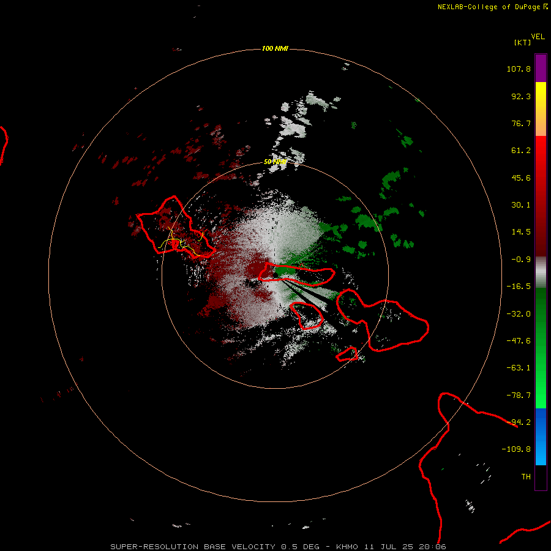Viewport: 551px width, 551px height.
Task: Pick the yellow segment of the velocity bar
Action: point(541,93)
